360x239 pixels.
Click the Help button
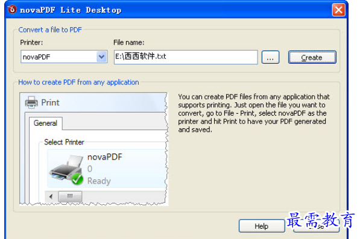[x=262, y=226]
